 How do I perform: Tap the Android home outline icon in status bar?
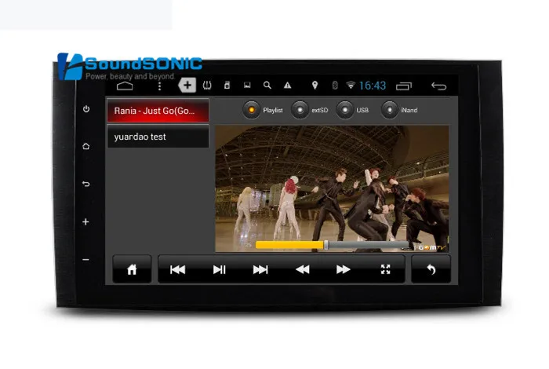(x=125, y=86)
